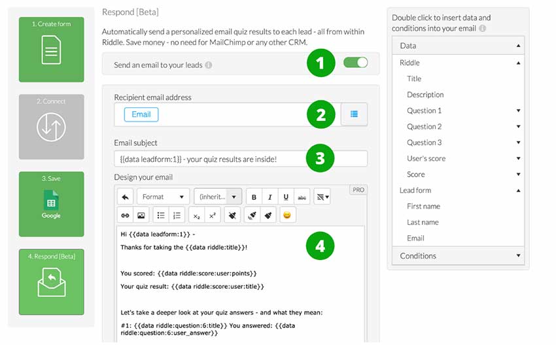Select Email under Lead form
The width and height of the screenshot is (556, 345).
click(x=415, y=238)
